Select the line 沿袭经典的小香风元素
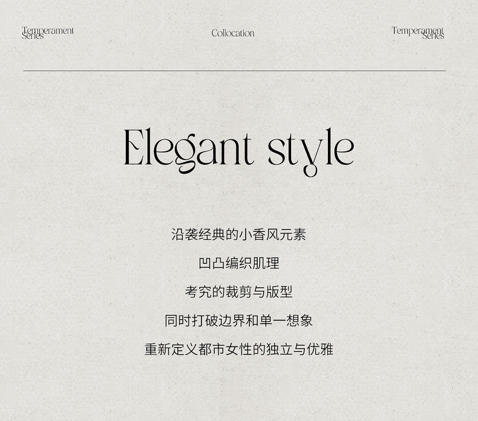This screenshot has height=421, width=478. point(238,234)
